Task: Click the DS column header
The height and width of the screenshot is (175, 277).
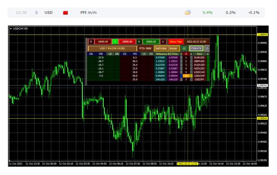Action: click(x=125, y=54)
